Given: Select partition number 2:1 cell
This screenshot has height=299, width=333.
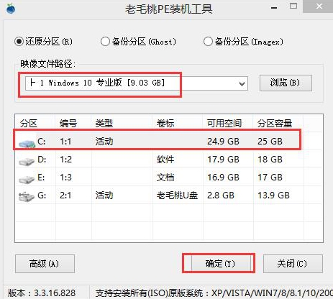Looking at the screenshot, I should pos(65,195).
